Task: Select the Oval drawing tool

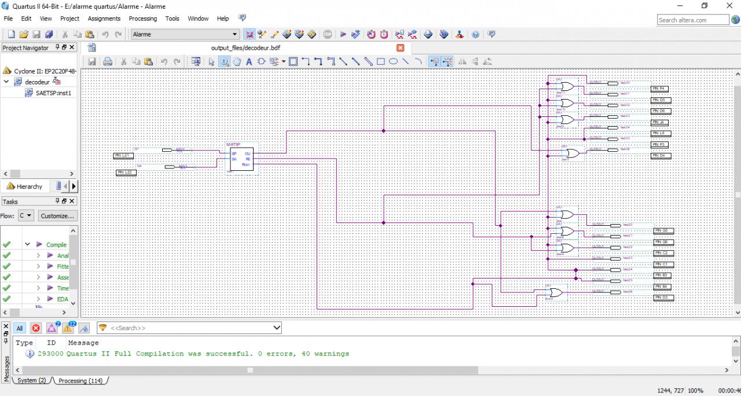Action: [393, 61]
